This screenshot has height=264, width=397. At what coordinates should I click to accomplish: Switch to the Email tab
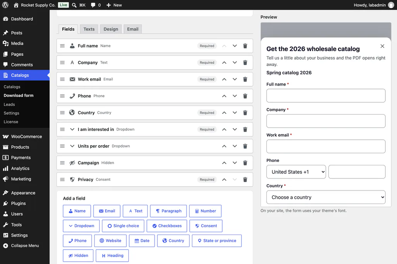pos(133,29)
